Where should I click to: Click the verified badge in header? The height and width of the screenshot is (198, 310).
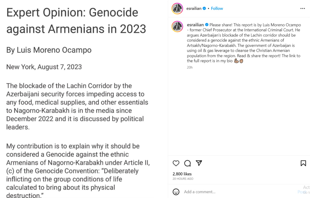pyautogui.click(x=204, y=8)
